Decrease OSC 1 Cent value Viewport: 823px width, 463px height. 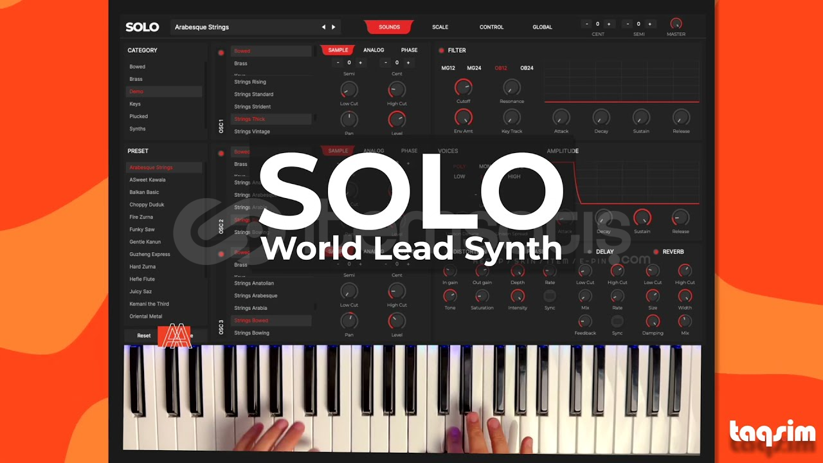386,62
